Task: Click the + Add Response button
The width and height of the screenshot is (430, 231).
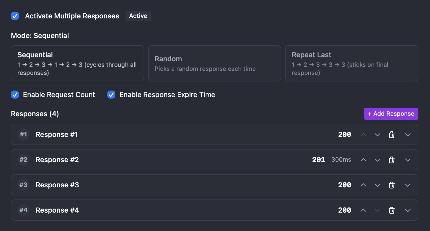Action: pos(391,114)
